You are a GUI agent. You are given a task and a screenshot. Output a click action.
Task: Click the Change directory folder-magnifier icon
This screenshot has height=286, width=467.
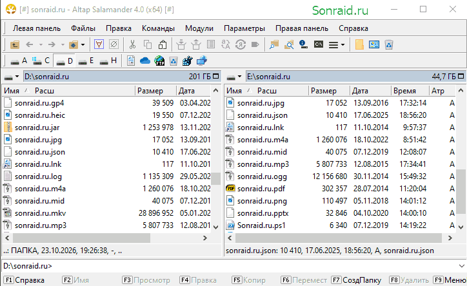point(274,44)
